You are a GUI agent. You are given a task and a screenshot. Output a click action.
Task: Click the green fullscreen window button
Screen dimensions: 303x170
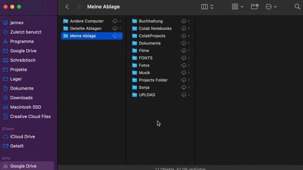[x=19, y=7]
